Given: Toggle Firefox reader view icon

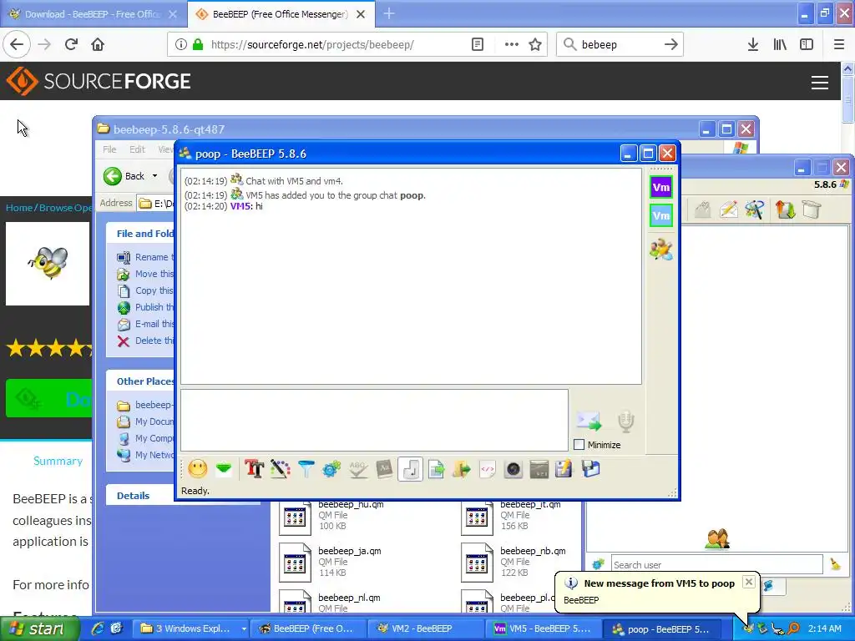Looking at the screenshot, I should pos(477,45).
